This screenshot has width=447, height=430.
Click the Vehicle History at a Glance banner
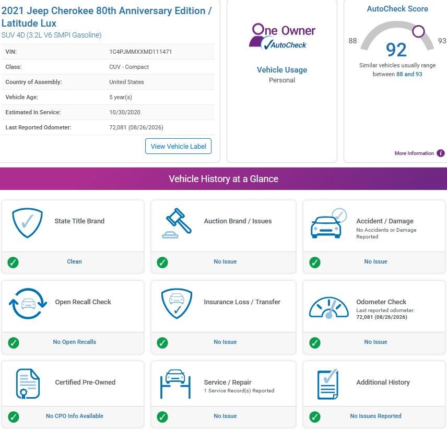pos(223,178)
